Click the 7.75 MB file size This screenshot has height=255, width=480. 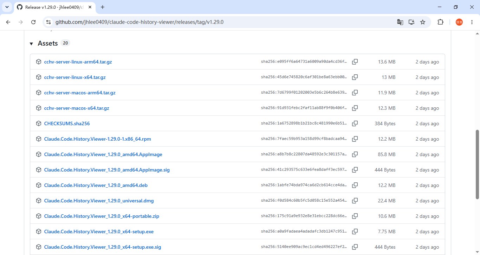(x=387, y=231)
